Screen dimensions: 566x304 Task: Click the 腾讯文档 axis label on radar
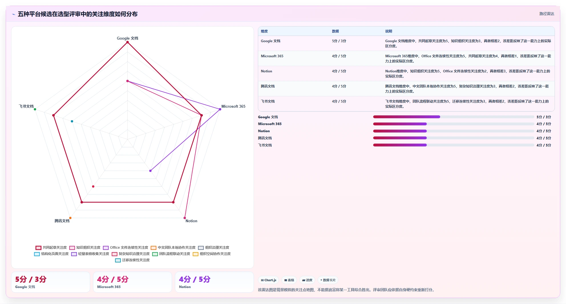coord(62,221)
